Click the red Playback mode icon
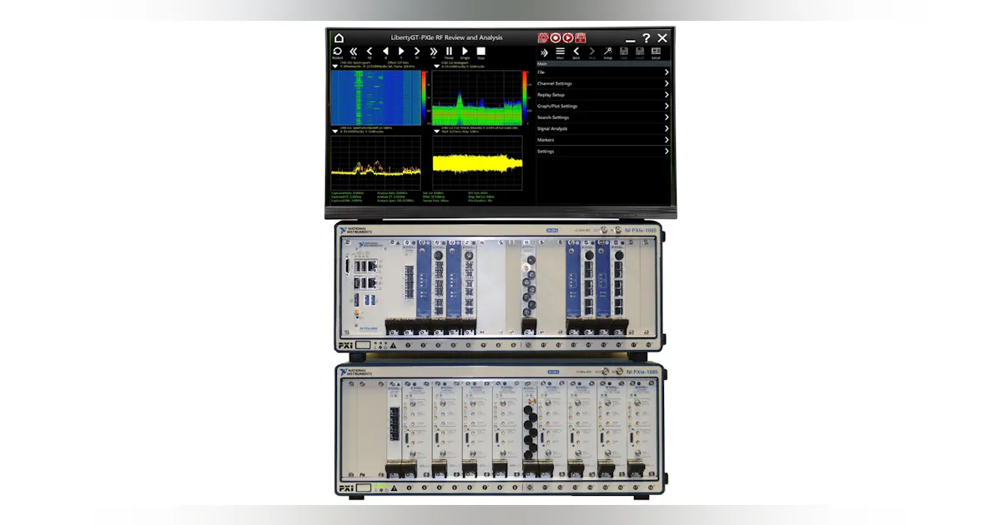1001x525 pixels. (x=567, y=37)
